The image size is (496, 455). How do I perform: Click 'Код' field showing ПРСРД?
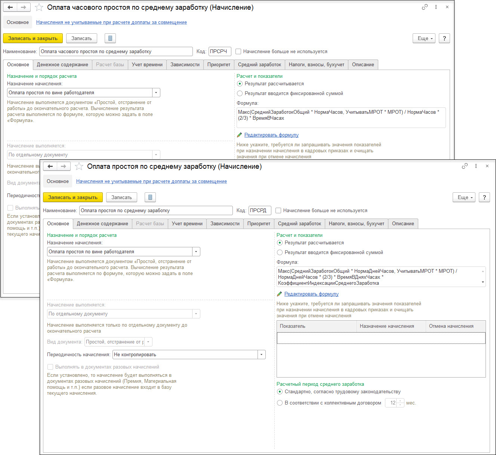pyautogui.click(x=260, y=211)
